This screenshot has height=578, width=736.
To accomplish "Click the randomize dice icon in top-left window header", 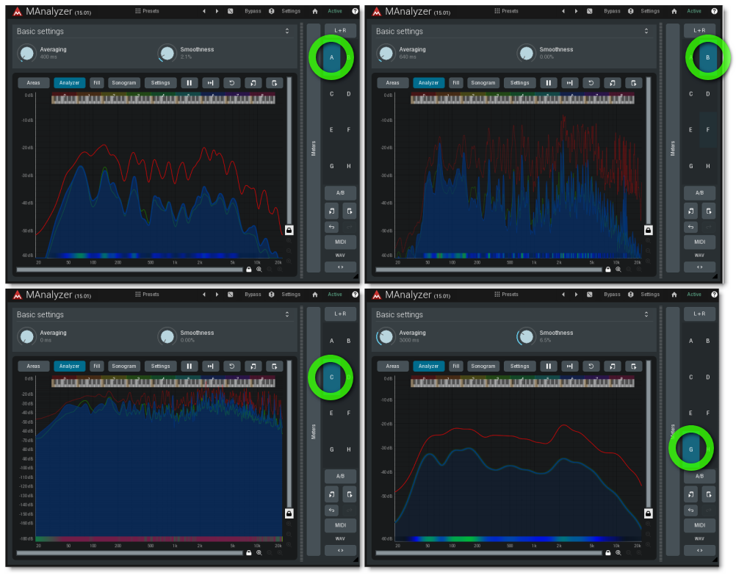I will [231, 11].
